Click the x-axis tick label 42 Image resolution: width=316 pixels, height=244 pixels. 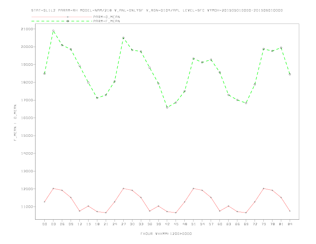(167, 224)
